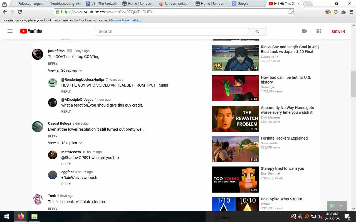Image resolution: width=356 pixels, height=222 pixels.
Task: Open a new tab button
Action: [x=308, y=4]
